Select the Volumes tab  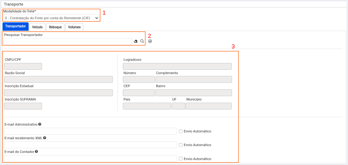74,27
